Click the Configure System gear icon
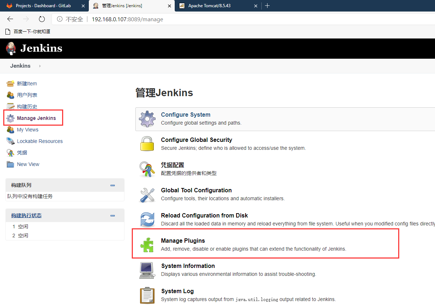The height and width of the screenshot is (305, 435). coord(147,119)
